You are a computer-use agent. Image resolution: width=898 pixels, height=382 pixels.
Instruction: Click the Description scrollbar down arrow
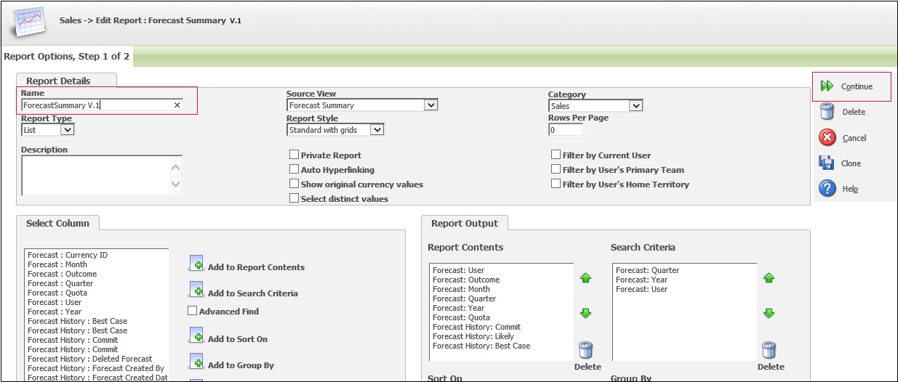(175, 184)
